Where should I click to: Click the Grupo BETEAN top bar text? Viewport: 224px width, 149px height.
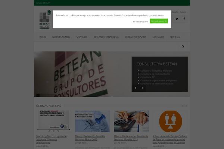coord(43,3)
